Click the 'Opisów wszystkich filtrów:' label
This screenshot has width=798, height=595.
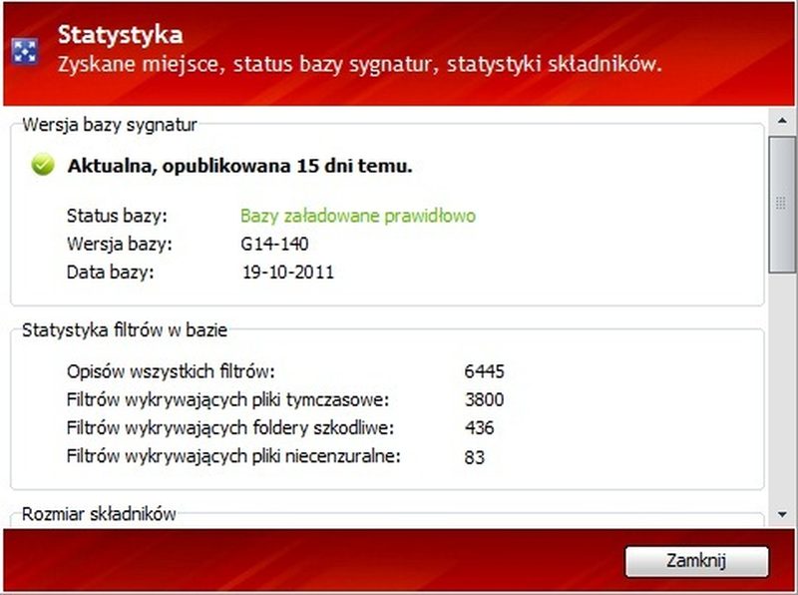pyautogui.click(x=171, y=371)
